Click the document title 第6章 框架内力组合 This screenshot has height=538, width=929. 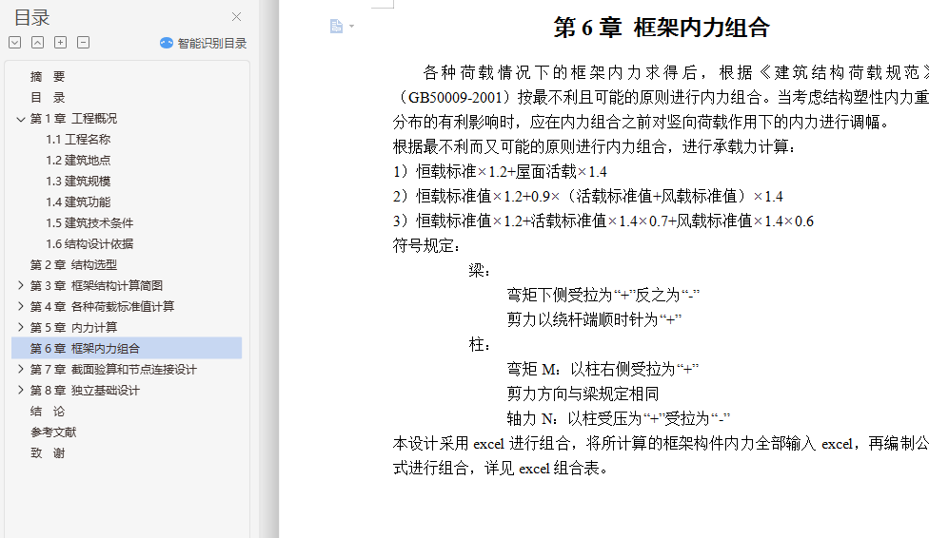662,28
